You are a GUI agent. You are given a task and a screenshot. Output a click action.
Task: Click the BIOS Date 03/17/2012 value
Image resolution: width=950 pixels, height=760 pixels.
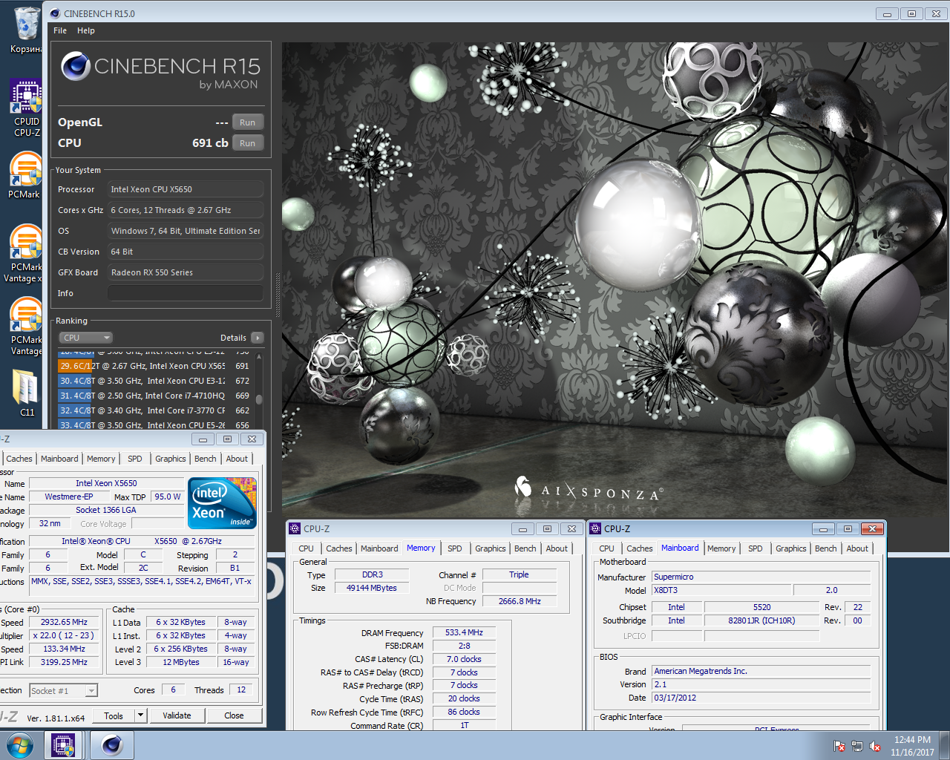coord(761,698)
